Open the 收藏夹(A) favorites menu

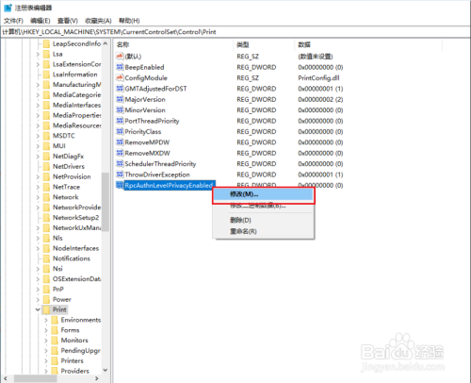coord(98,21)
